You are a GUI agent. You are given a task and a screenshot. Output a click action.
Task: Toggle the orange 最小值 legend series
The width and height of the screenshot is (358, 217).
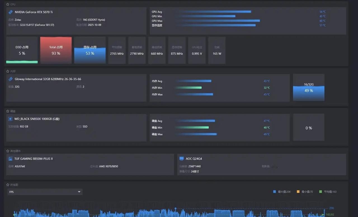[x=305, y=192]
